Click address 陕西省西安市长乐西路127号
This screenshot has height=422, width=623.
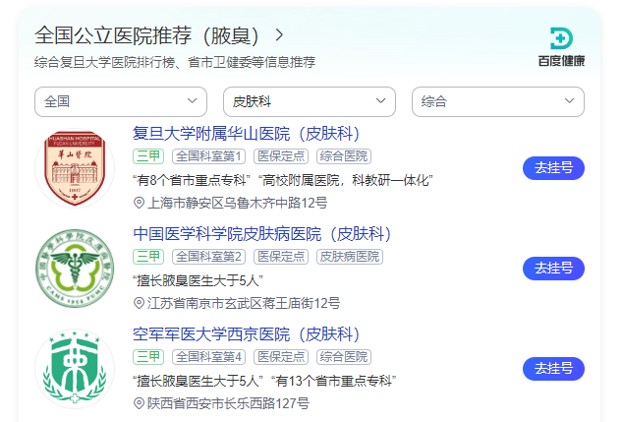click(228, 403)
